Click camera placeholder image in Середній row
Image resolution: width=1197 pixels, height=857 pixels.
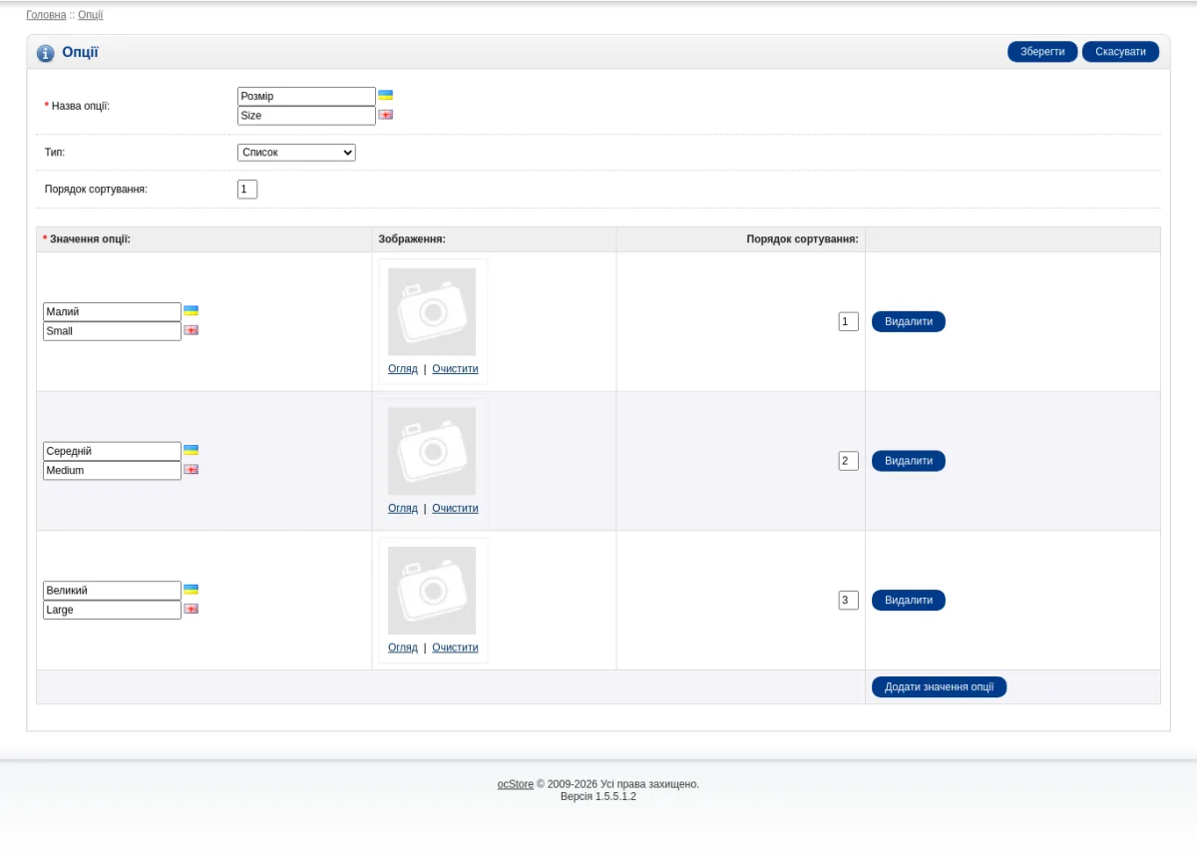pyautogui.click(x=432, y=451)
